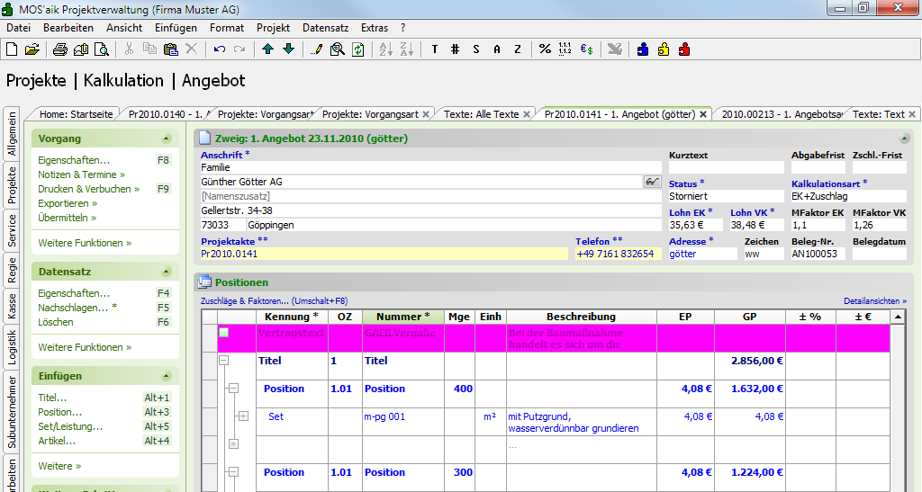
Task: Collapse the Datensatz panel section
Action: [167, 272]
